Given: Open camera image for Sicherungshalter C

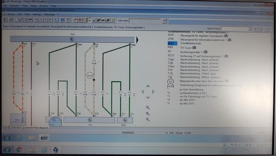Looking at the screenshot, I should pyautogui.click(x=205, y=52).
